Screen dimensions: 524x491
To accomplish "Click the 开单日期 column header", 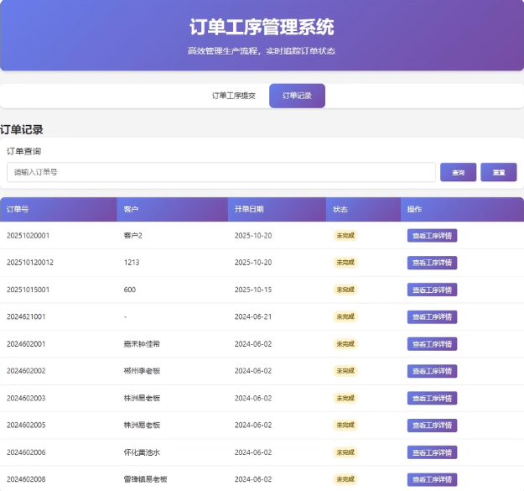I will click(249, 209).
